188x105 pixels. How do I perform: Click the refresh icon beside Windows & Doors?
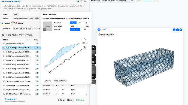point(81,1)
